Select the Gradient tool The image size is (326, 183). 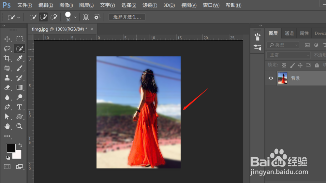[x=20, y=88]
